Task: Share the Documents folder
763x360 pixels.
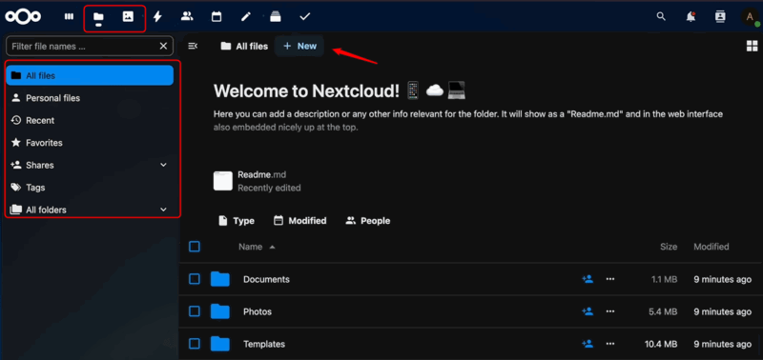Action: click(x=588, y=279)
